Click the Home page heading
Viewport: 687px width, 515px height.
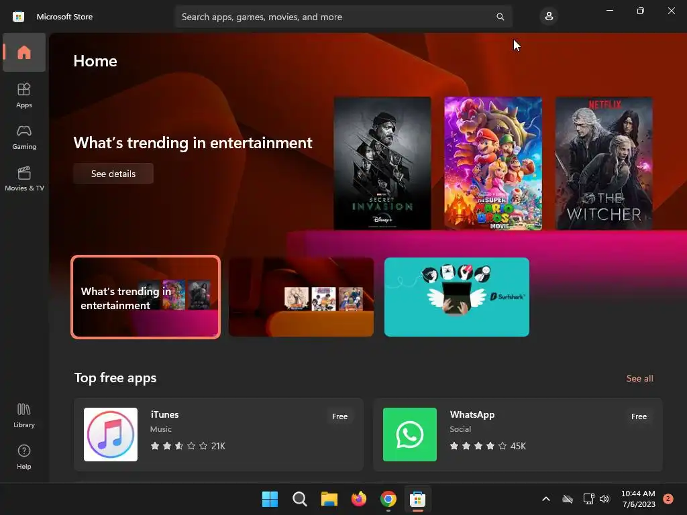coord(95,61)
